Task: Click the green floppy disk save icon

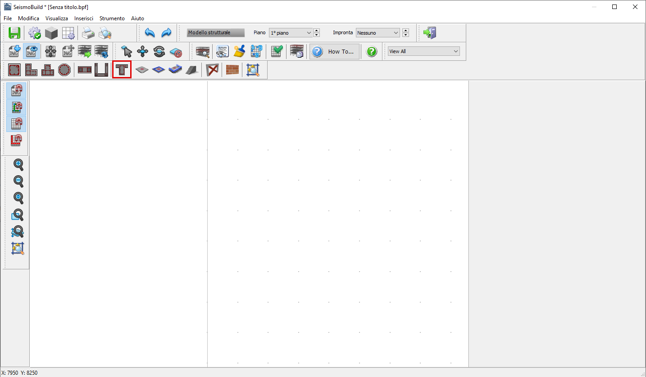Action: 14,33
